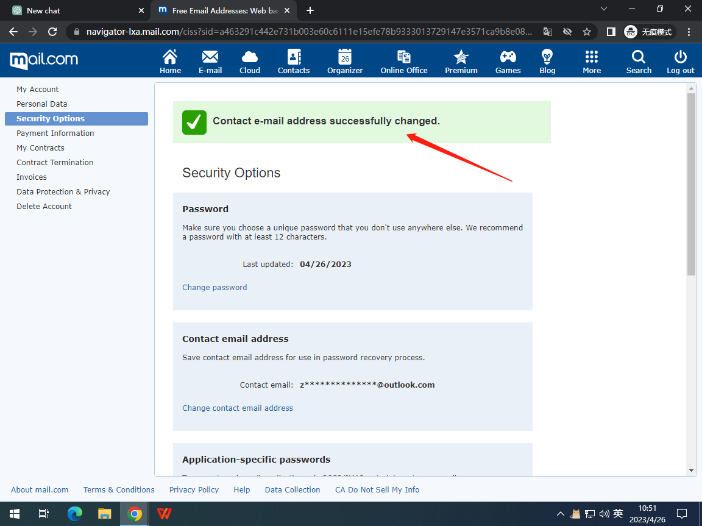Click the Premium star icon
Image resolution: width=702 pixels, height=526 pixels.
click(461, 58)
